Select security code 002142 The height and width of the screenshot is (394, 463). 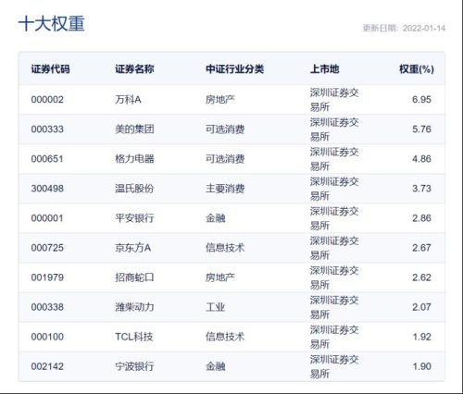[x=47, y=366]
